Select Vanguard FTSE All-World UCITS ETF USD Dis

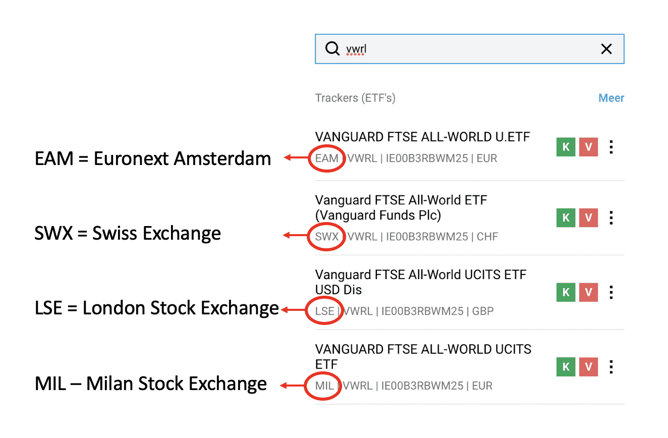tap(420, 282)
